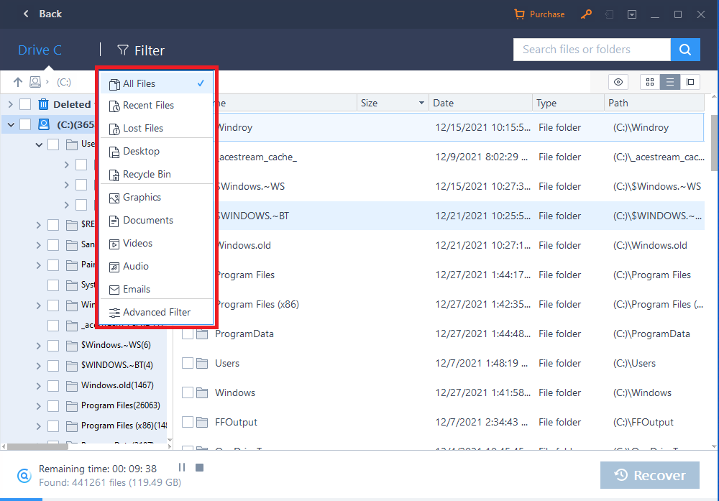This screenshot has width=719, height=501.
Task: Stop the scanning process
Action: [199, 468]
